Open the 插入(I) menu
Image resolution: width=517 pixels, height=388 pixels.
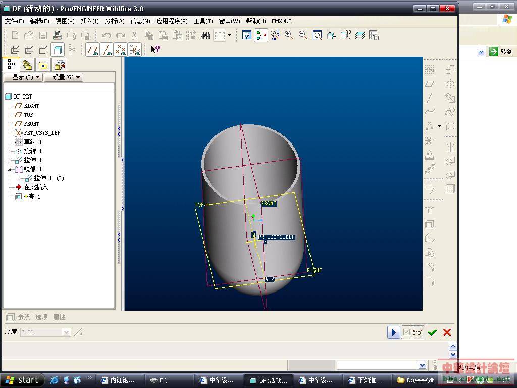89,21
